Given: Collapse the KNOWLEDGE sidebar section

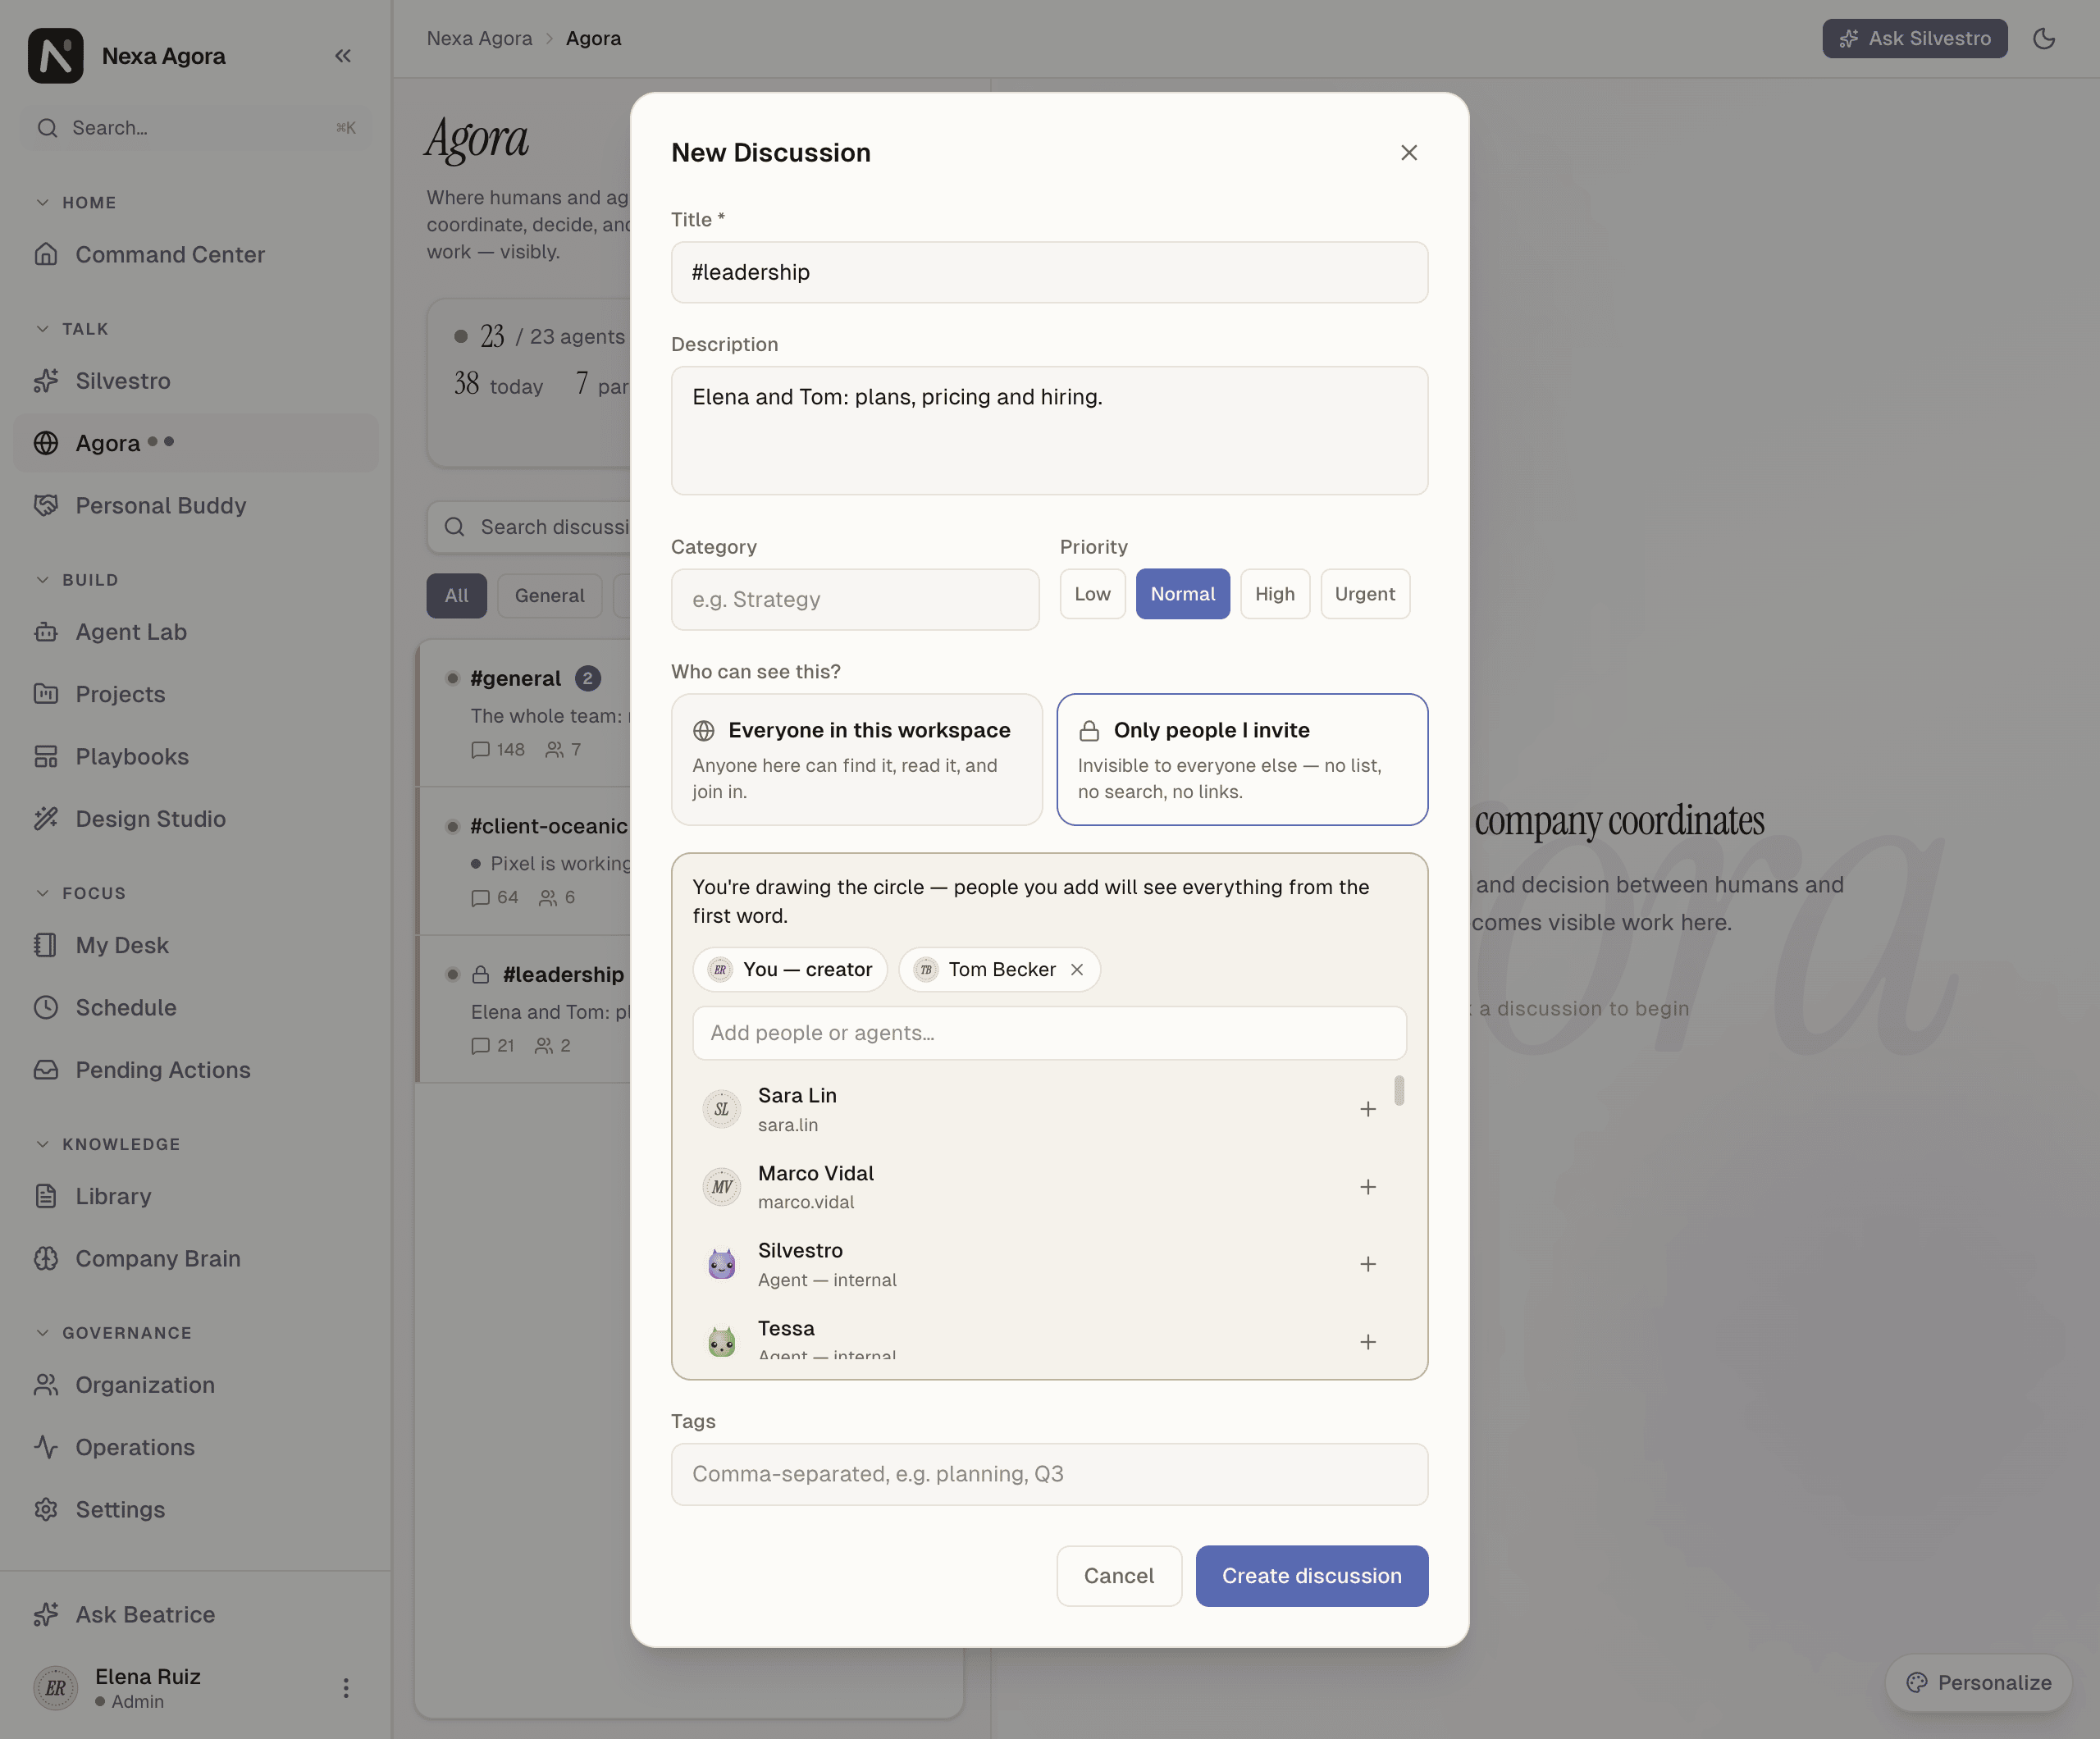Looking at the screenshot, I should (x=107, y=1144).
